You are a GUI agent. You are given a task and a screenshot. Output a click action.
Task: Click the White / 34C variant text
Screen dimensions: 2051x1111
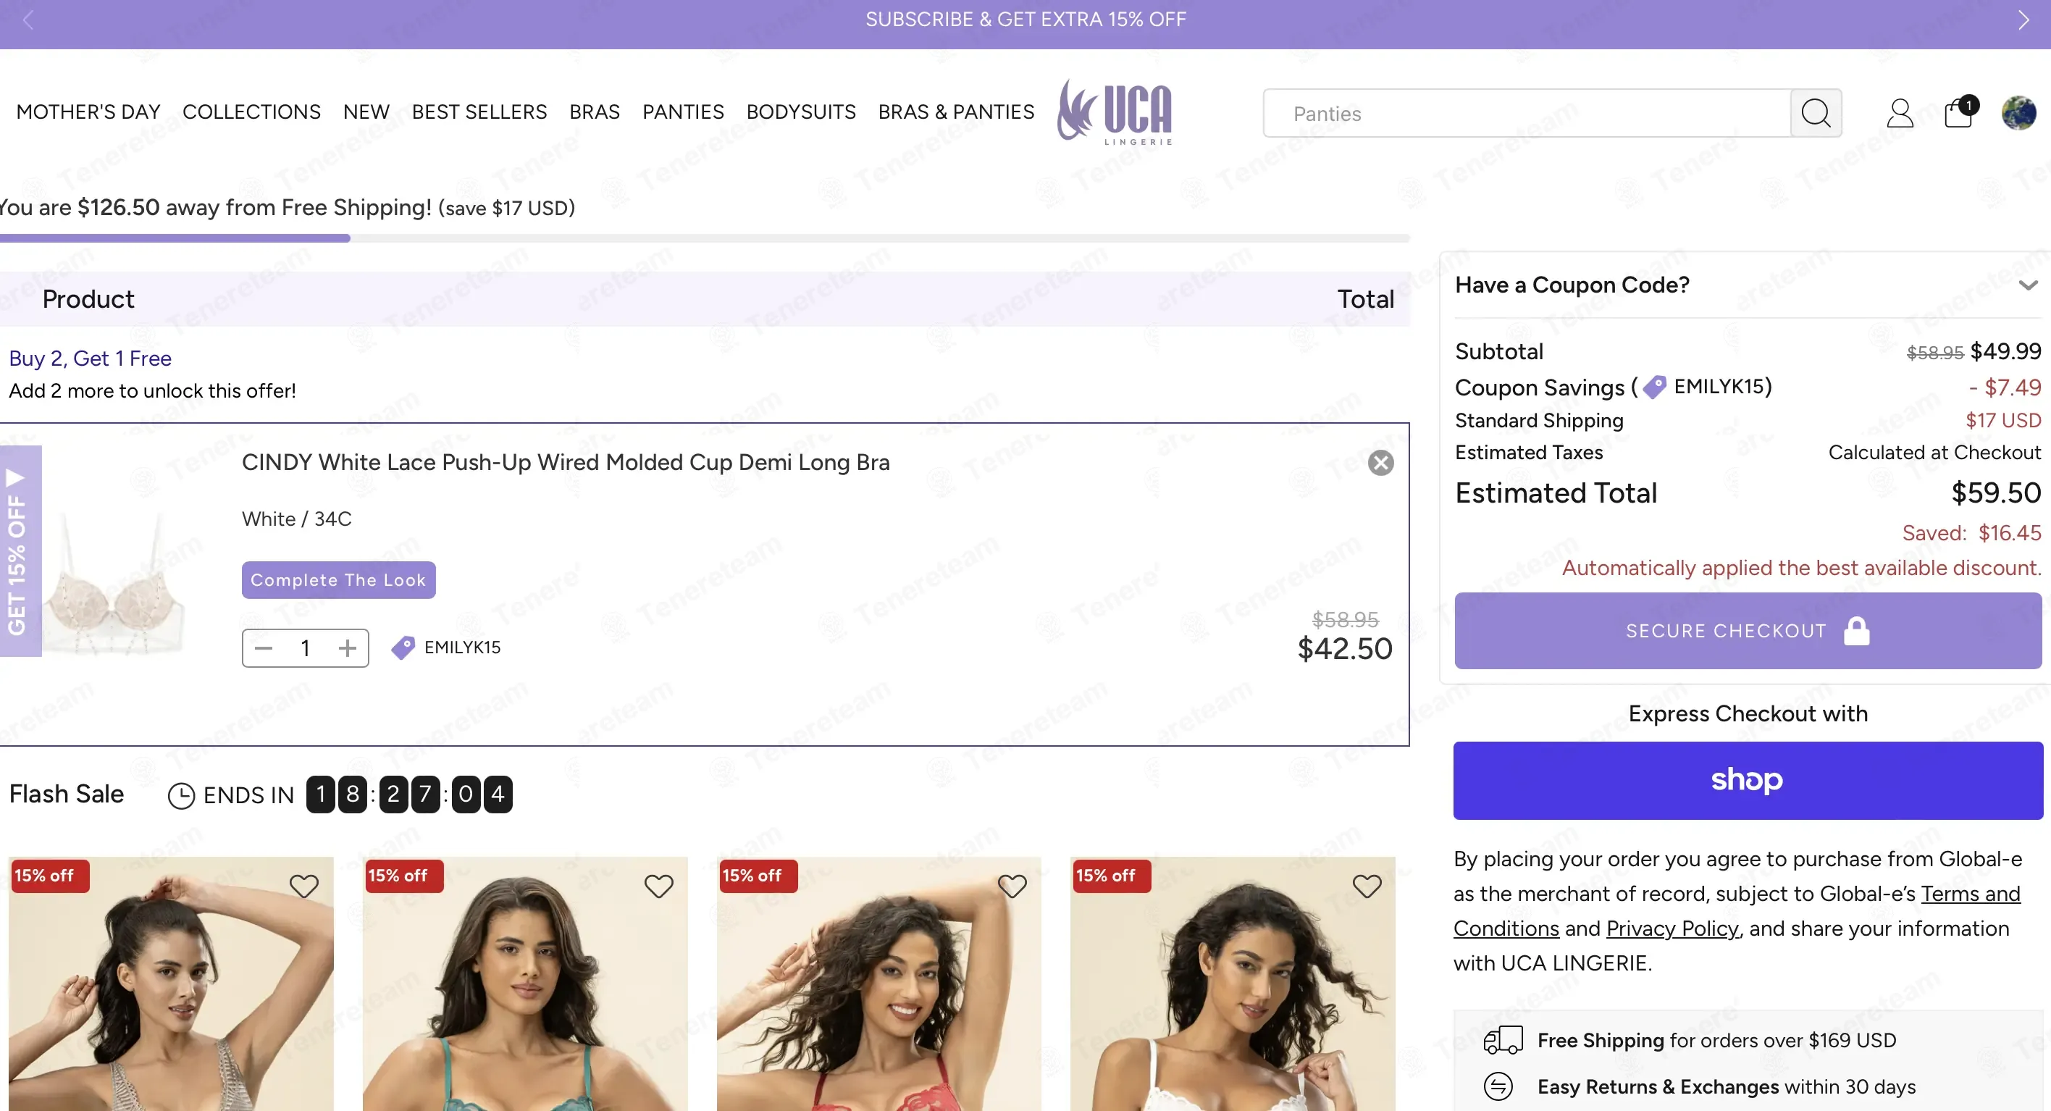(297, 519)
